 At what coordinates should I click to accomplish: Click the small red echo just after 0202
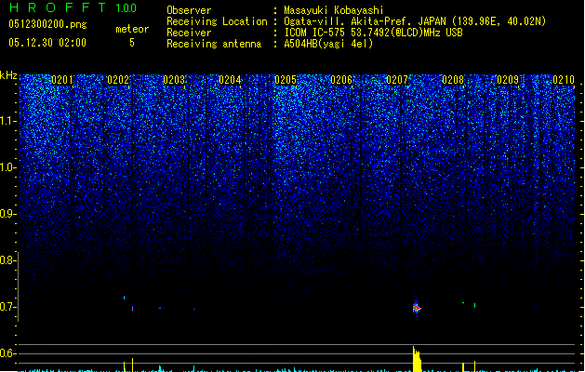click(x=132, y=308)
